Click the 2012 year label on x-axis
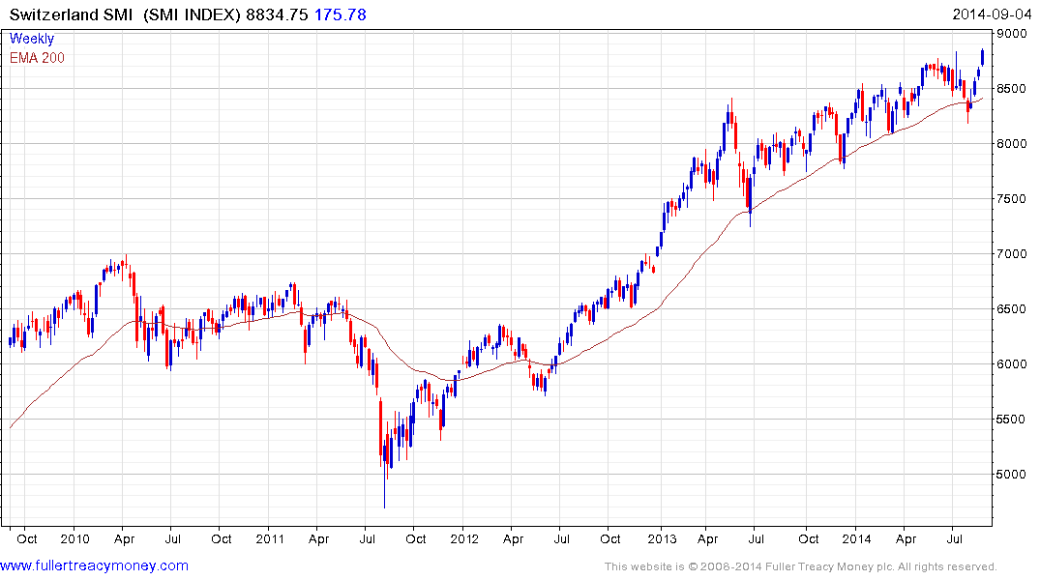The height and width of the screenshot is (580, 1040). (464, 538)
